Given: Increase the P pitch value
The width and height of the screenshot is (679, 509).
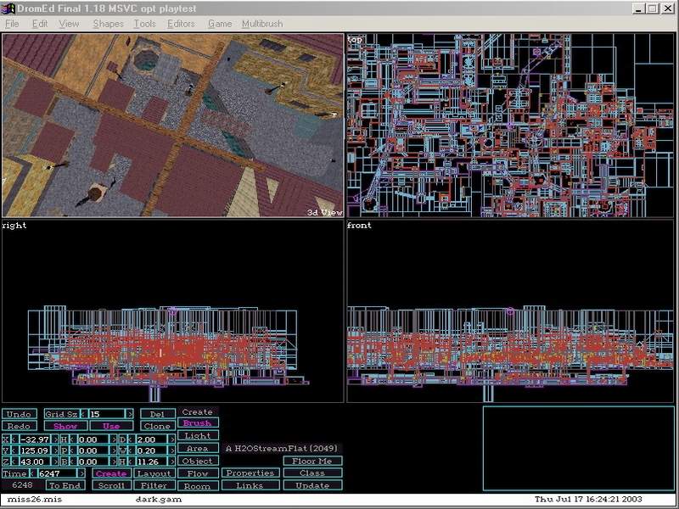Looking at the screenshot, I should (114, 450).
